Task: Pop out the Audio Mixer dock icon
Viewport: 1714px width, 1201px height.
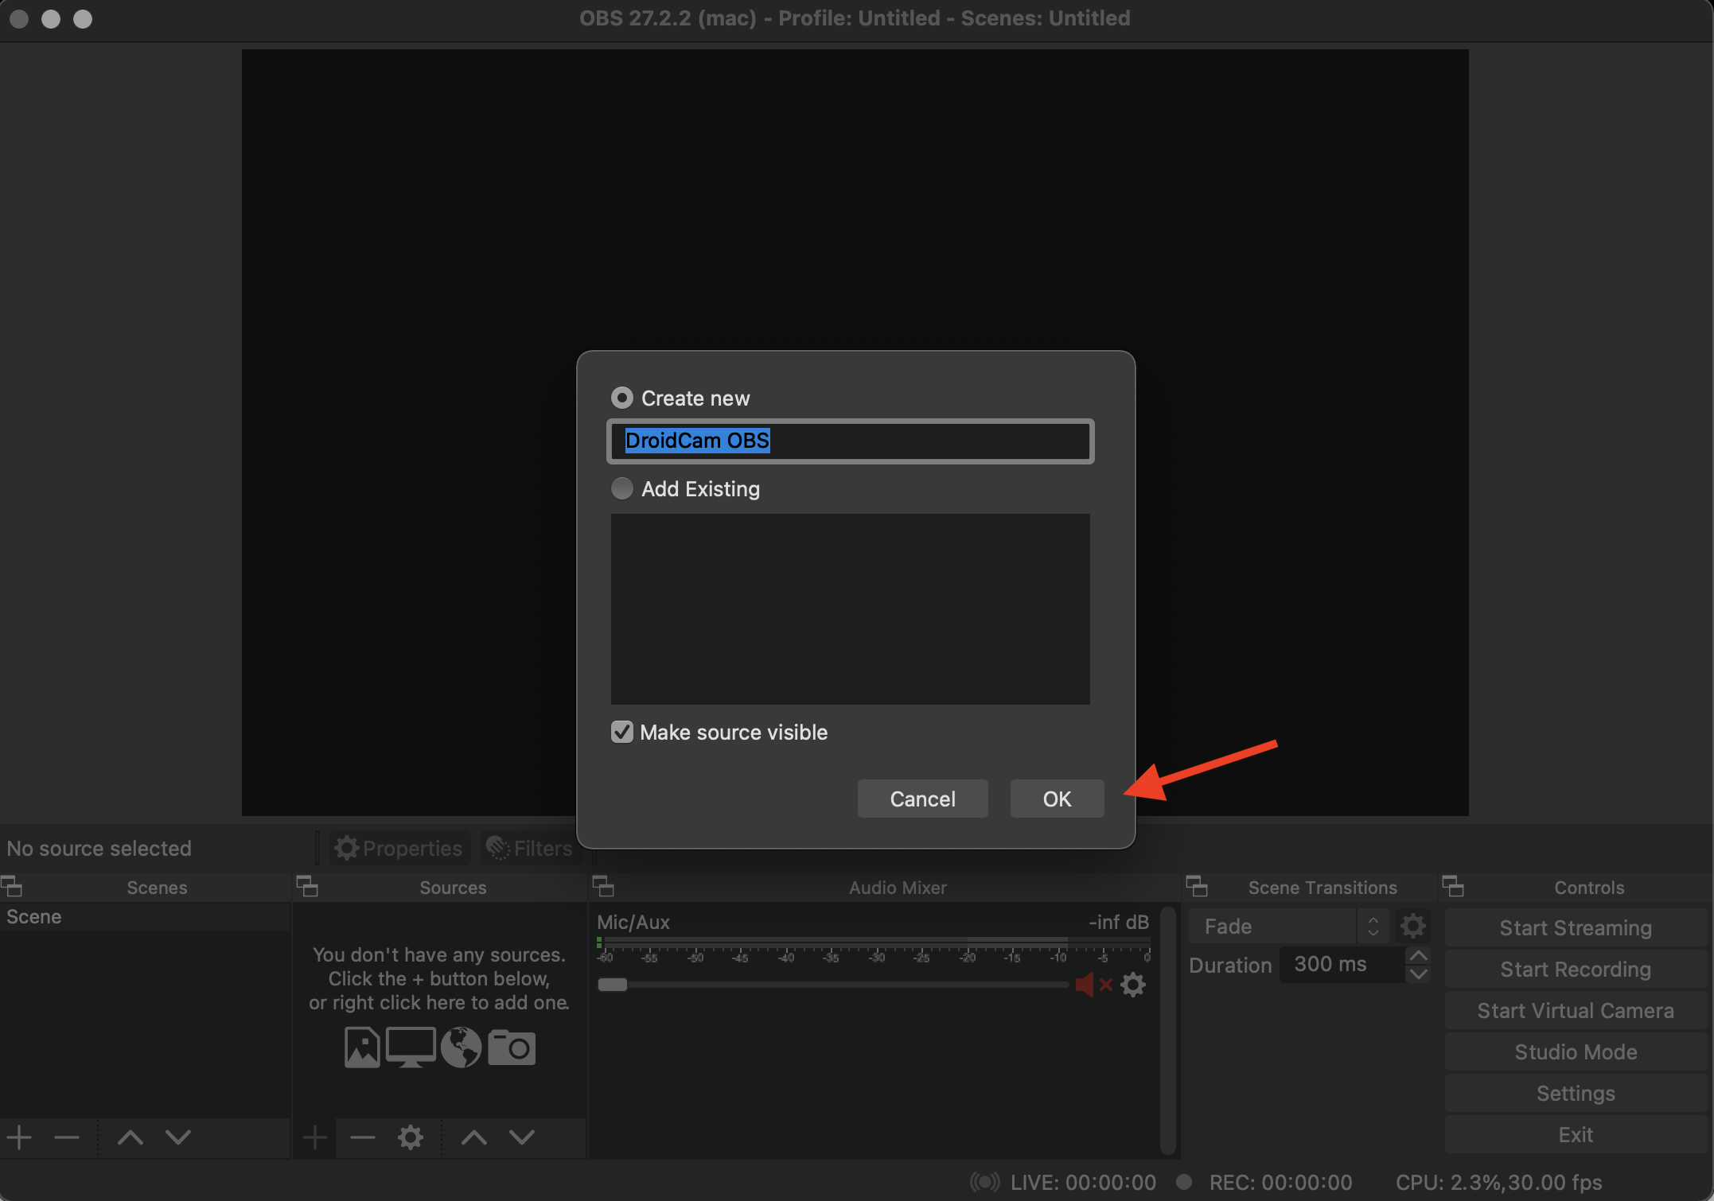Action: tap(603, 886)
